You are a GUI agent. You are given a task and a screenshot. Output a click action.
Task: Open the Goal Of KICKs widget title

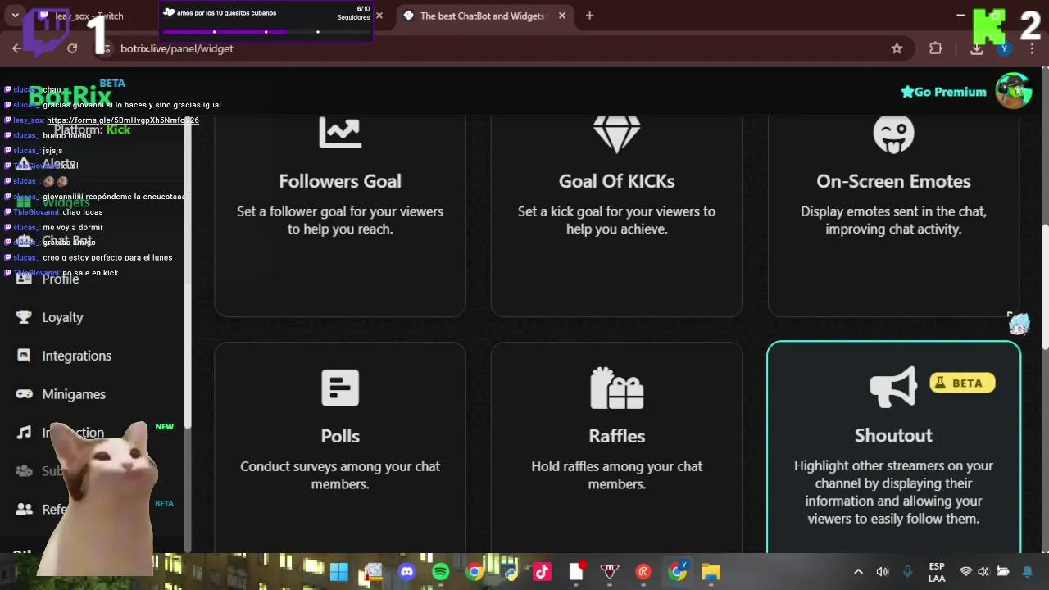[616, 181]
